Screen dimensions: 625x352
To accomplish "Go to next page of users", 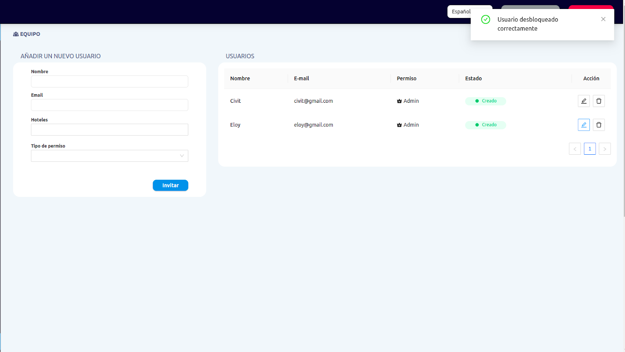I will [x=605, y=149].
